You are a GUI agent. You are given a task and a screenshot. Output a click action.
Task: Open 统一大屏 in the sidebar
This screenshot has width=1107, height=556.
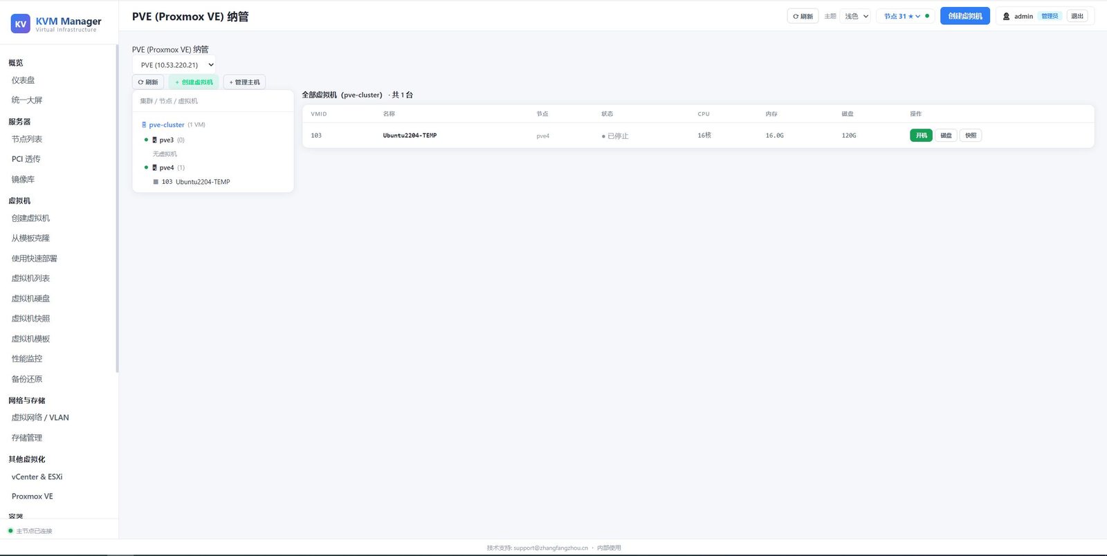click(27, 100)
